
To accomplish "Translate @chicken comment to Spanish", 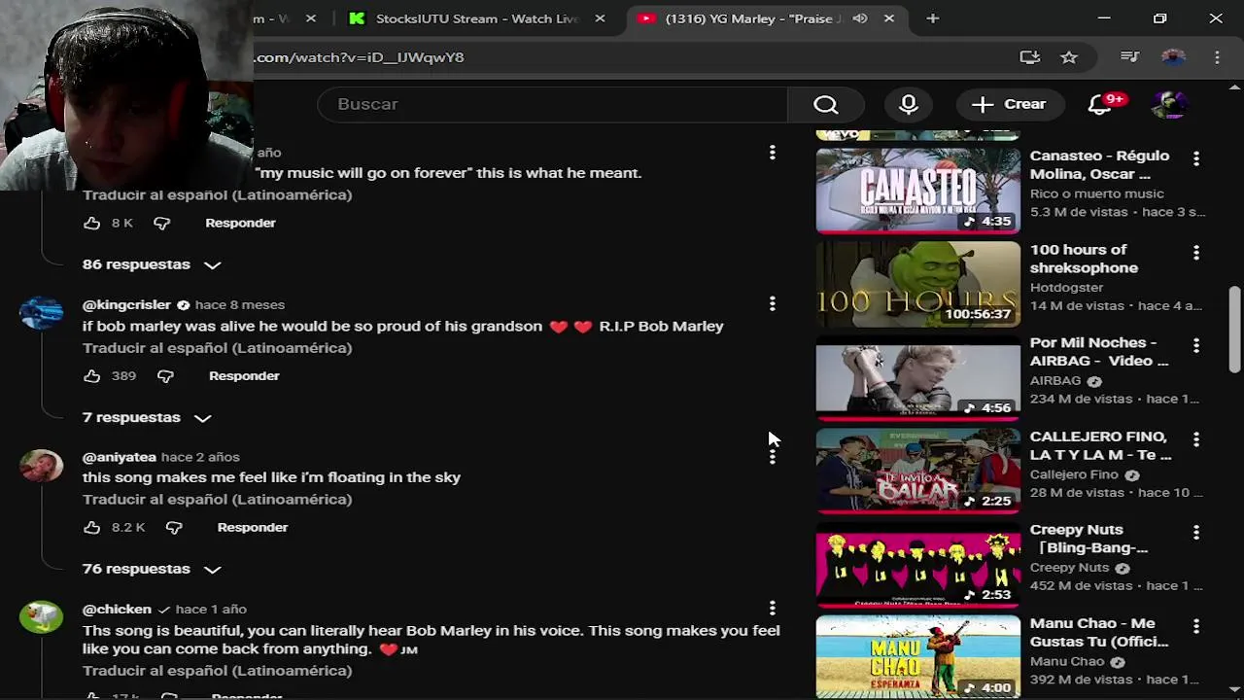I will click(x=217, y=671).
